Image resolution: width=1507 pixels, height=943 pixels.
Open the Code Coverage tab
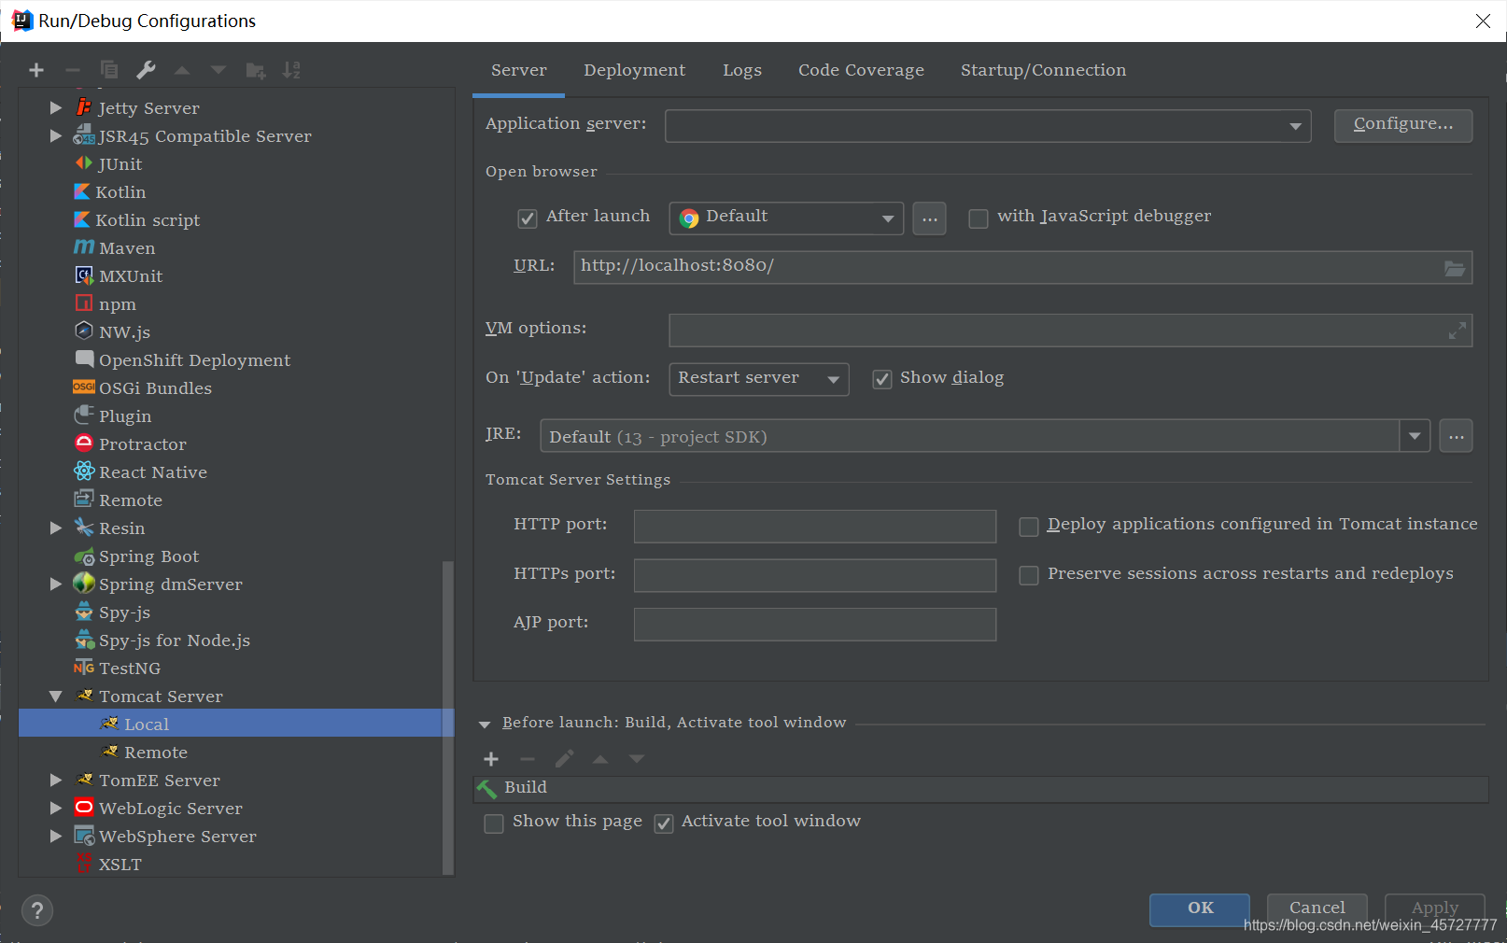click(x=860, y=70)
